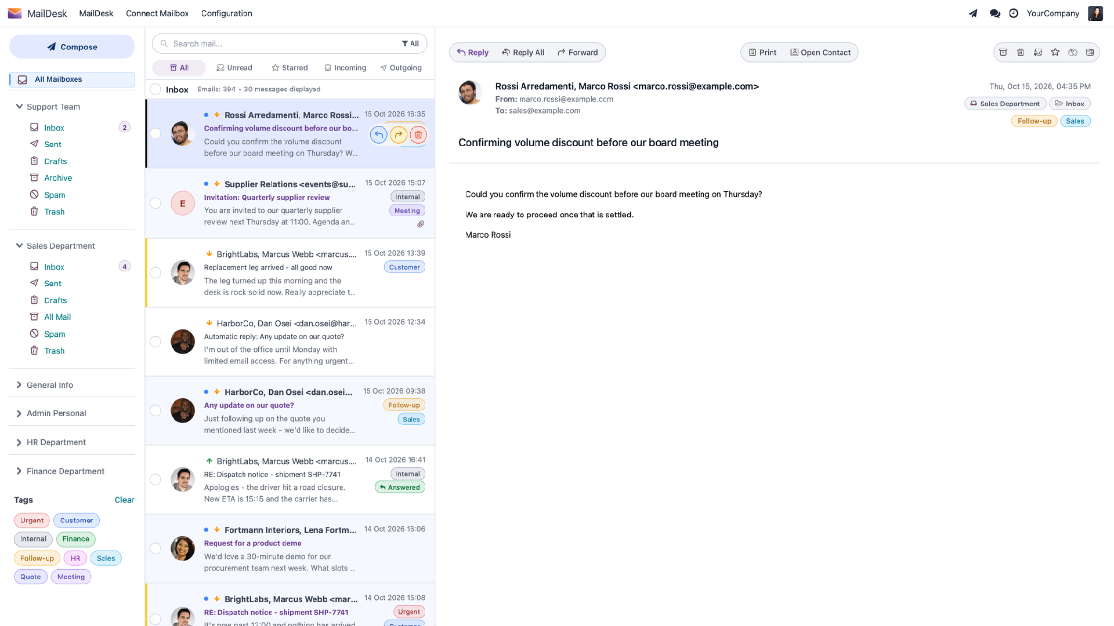Mark open email as unread icon
Viewport: 1114px width, 626px height.
tap(1038, 52)
